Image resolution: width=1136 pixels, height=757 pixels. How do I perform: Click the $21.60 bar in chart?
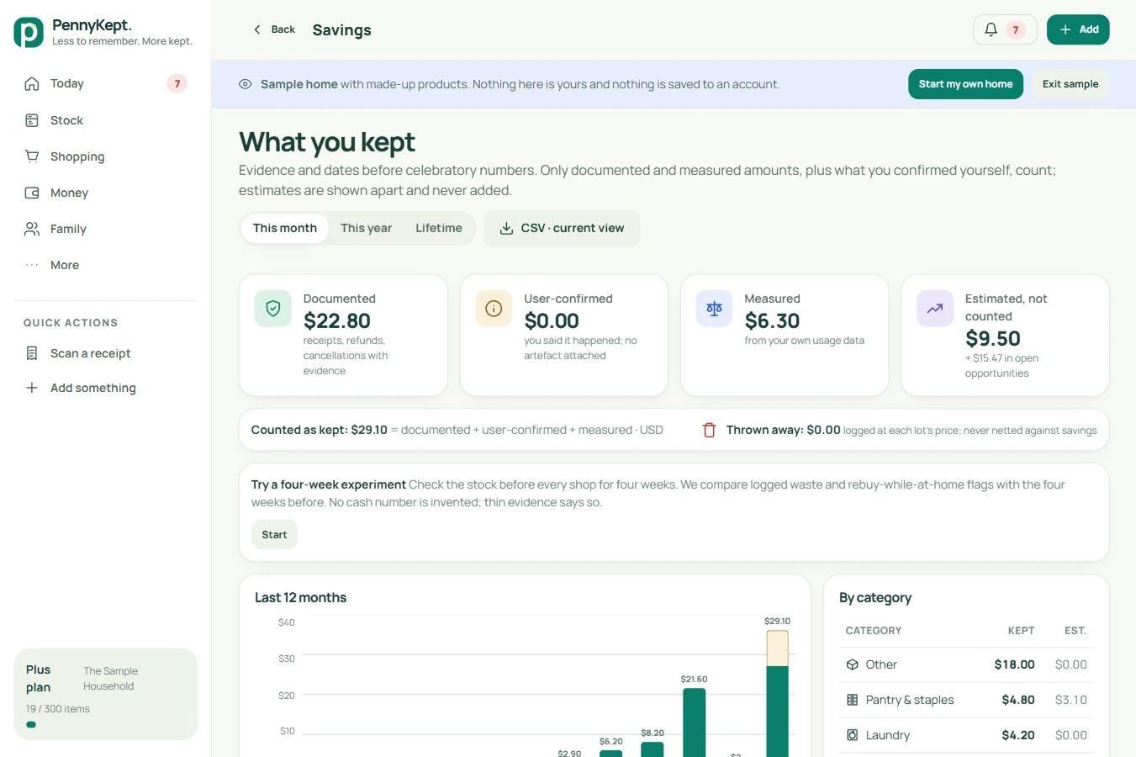click(x=694, y=723)
